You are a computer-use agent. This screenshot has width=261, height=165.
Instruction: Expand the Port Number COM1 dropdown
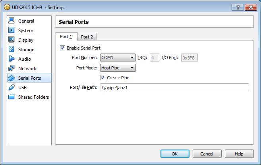118,58
